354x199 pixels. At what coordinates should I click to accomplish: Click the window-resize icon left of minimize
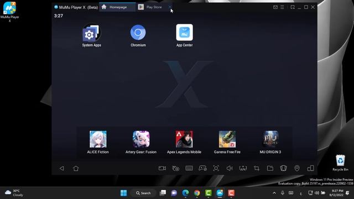point(293,7)
